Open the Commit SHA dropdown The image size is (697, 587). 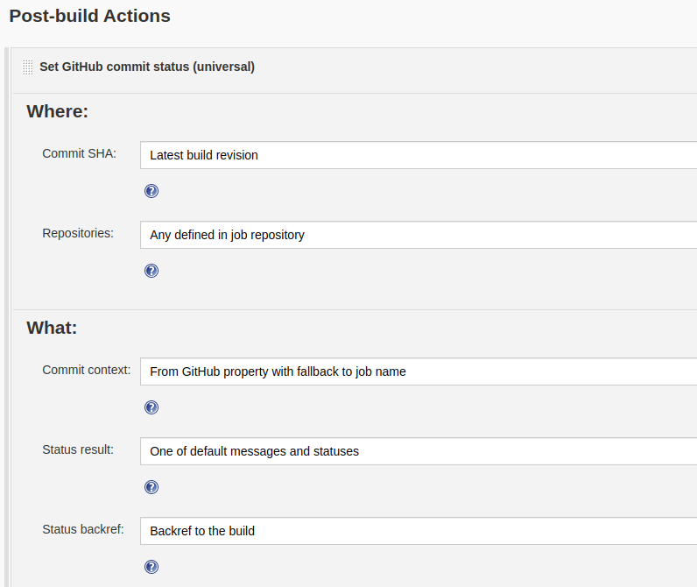(419, 155)
